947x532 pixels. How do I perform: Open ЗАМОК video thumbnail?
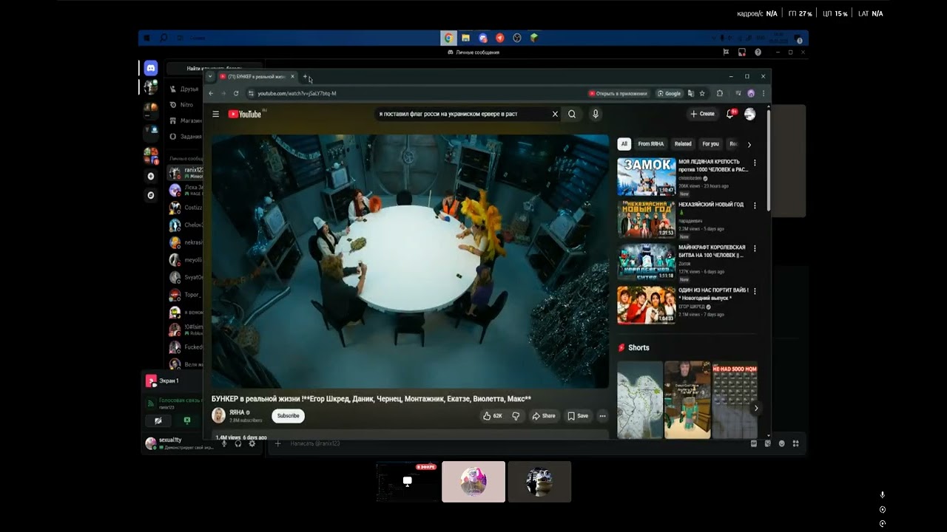[x=647, y=176]
